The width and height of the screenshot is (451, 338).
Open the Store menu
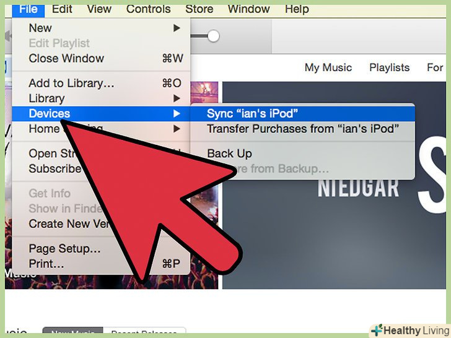pyautogui.click(x=199, y=9)
